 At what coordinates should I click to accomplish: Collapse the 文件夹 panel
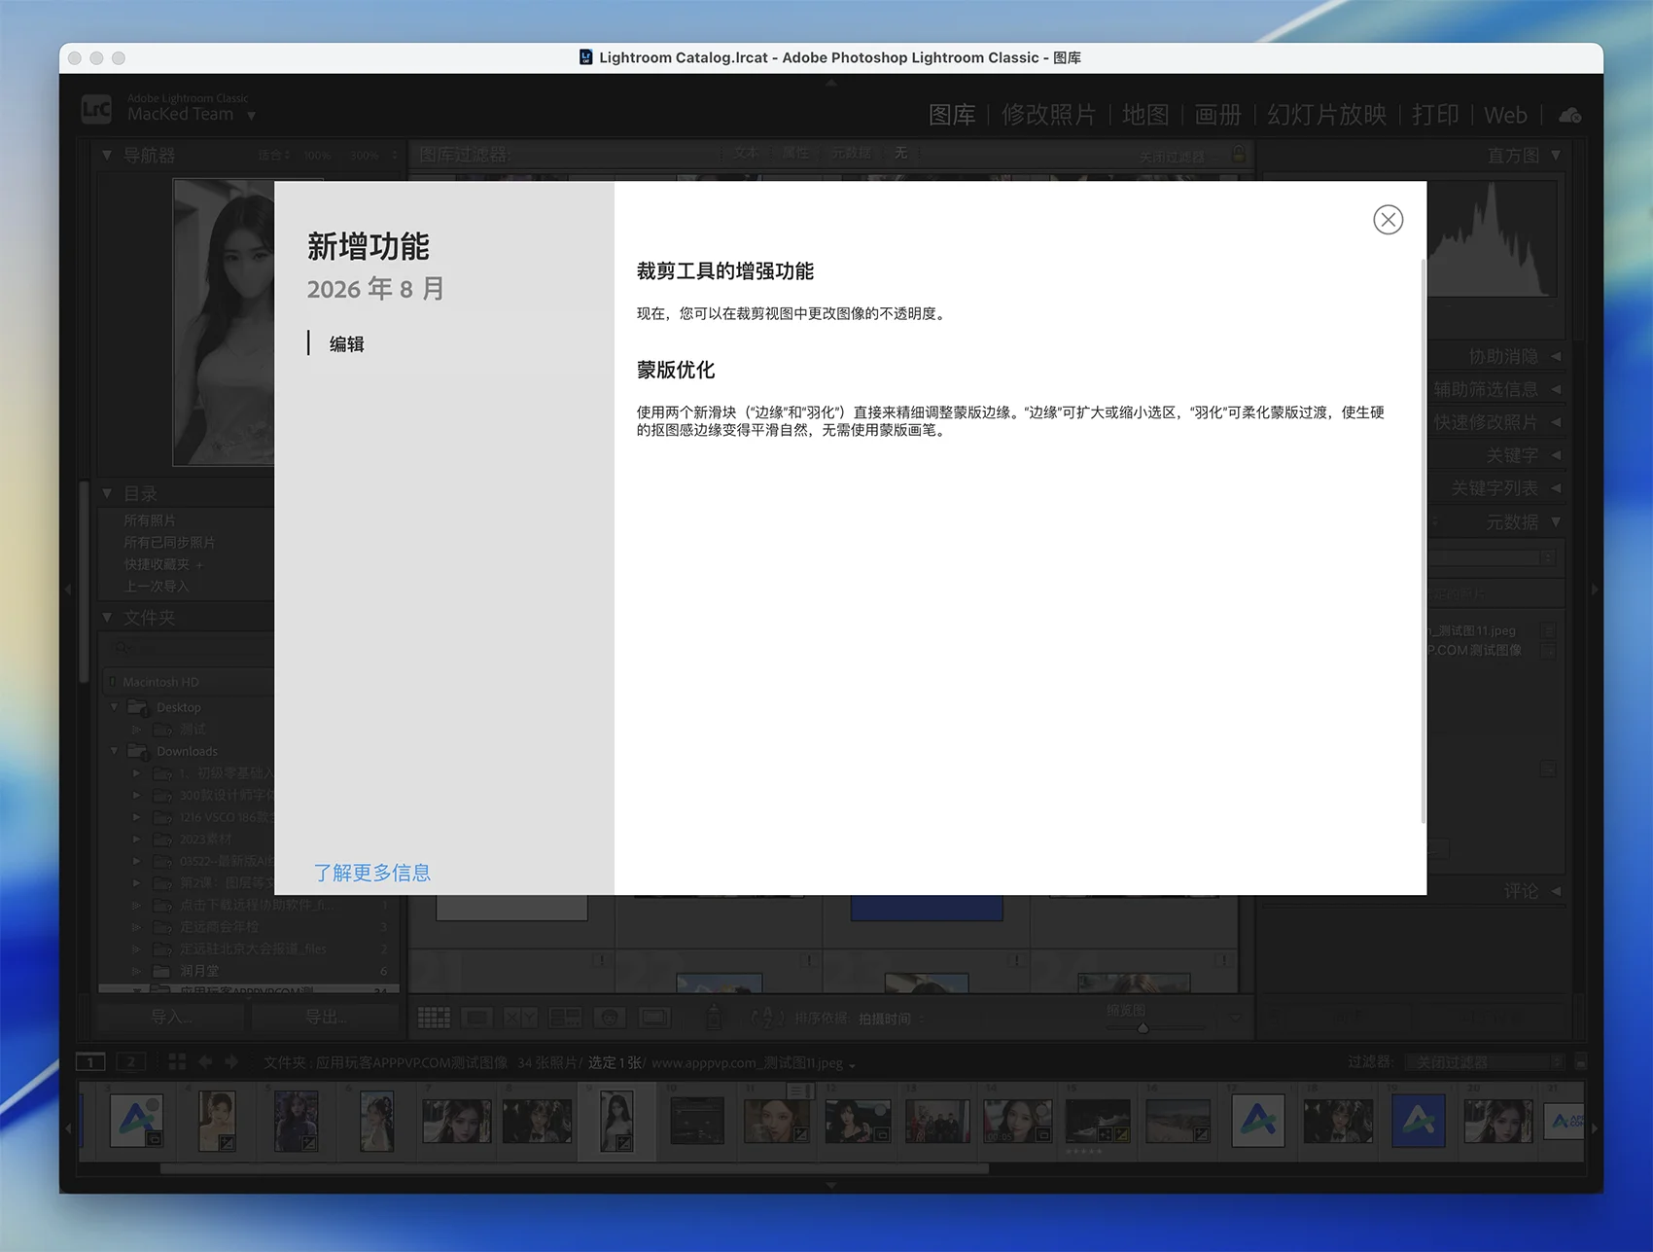pos(107,618)
